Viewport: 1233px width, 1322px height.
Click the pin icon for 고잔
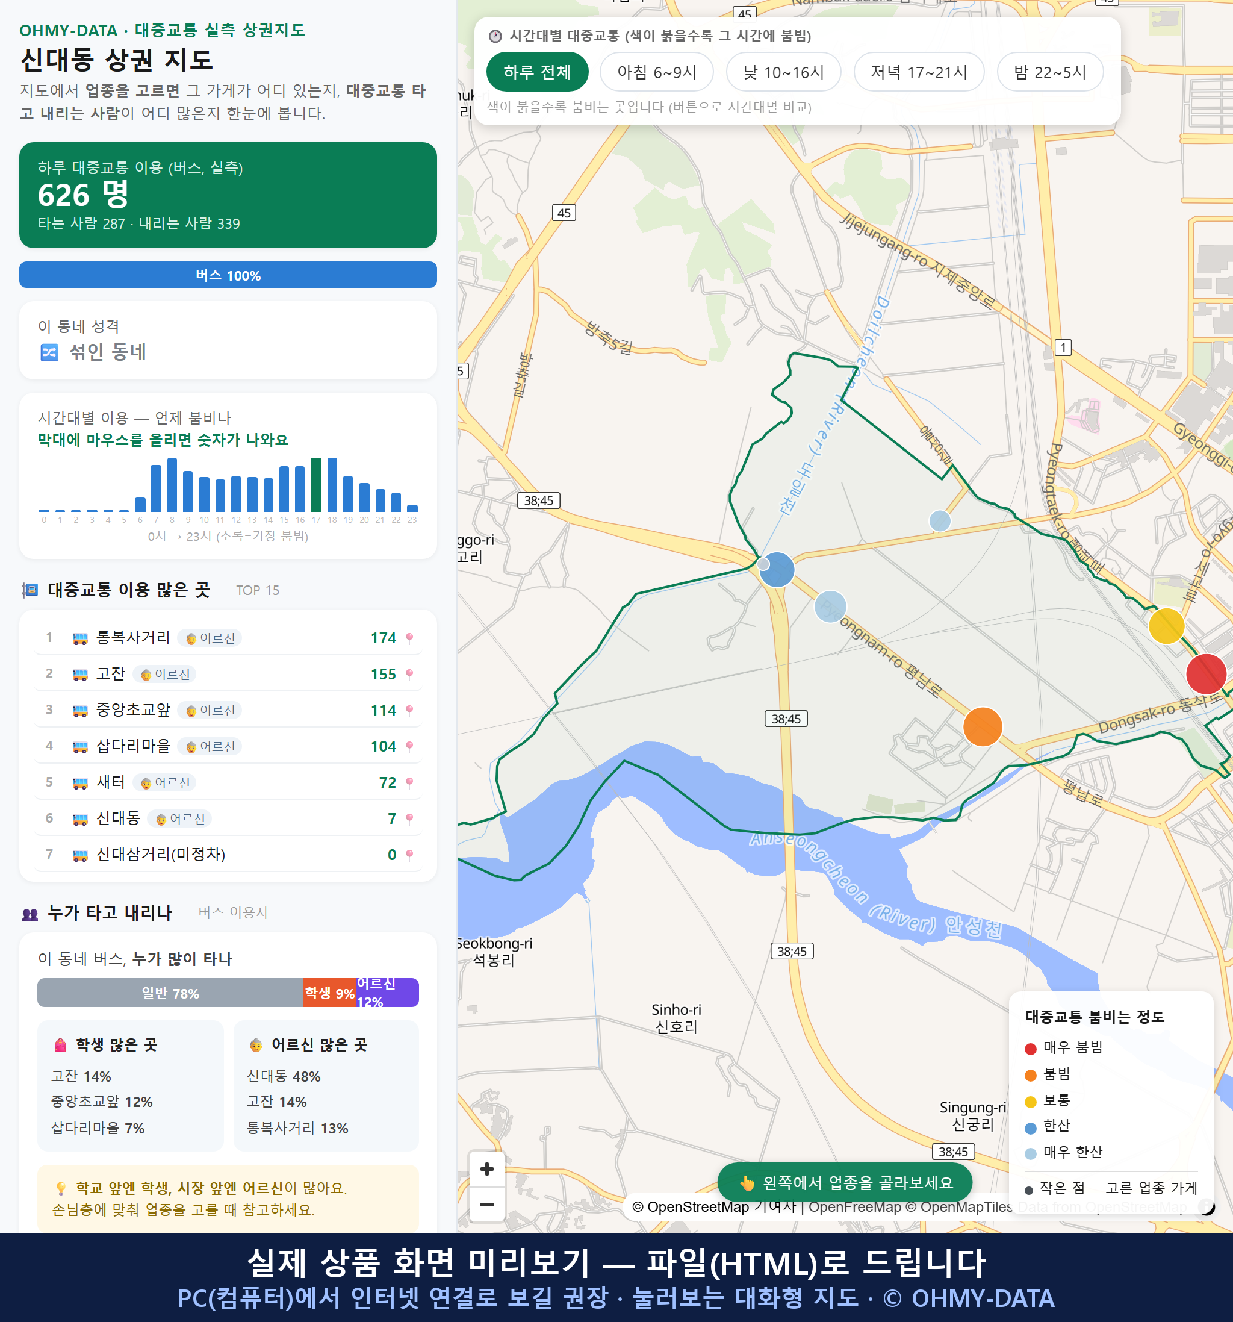(409, 675)
